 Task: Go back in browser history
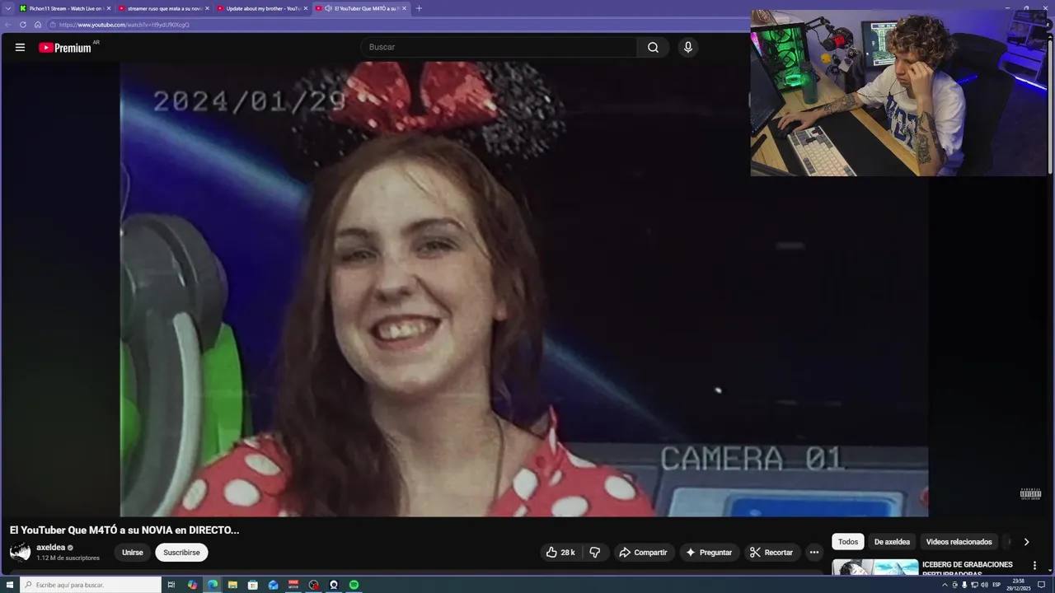pos(8,25)
